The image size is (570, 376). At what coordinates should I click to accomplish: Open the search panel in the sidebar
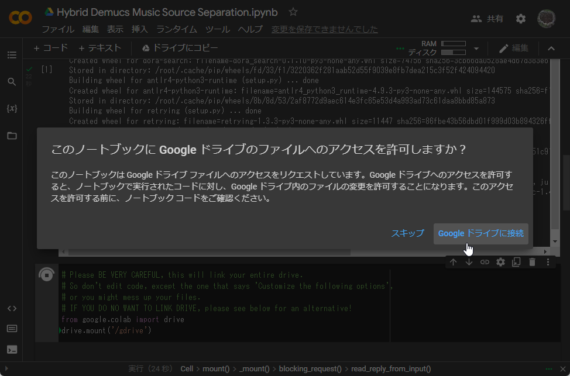tap(12, 82)
